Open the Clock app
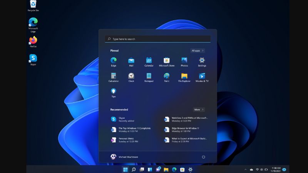The width and height of the screenshot is (308, 173). point(131,78)
